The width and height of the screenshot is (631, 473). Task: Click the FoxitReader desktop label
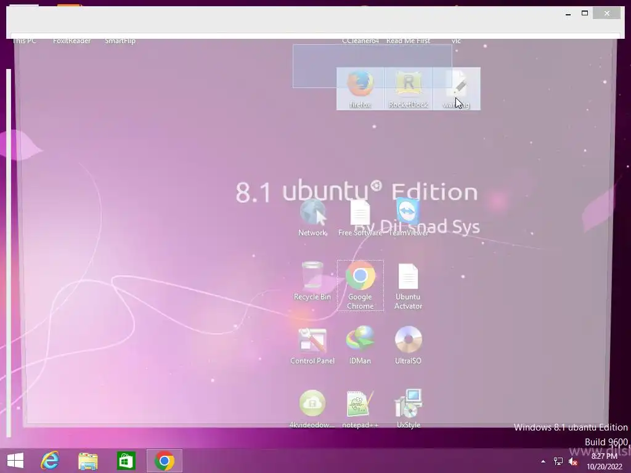tap(72, 41)
